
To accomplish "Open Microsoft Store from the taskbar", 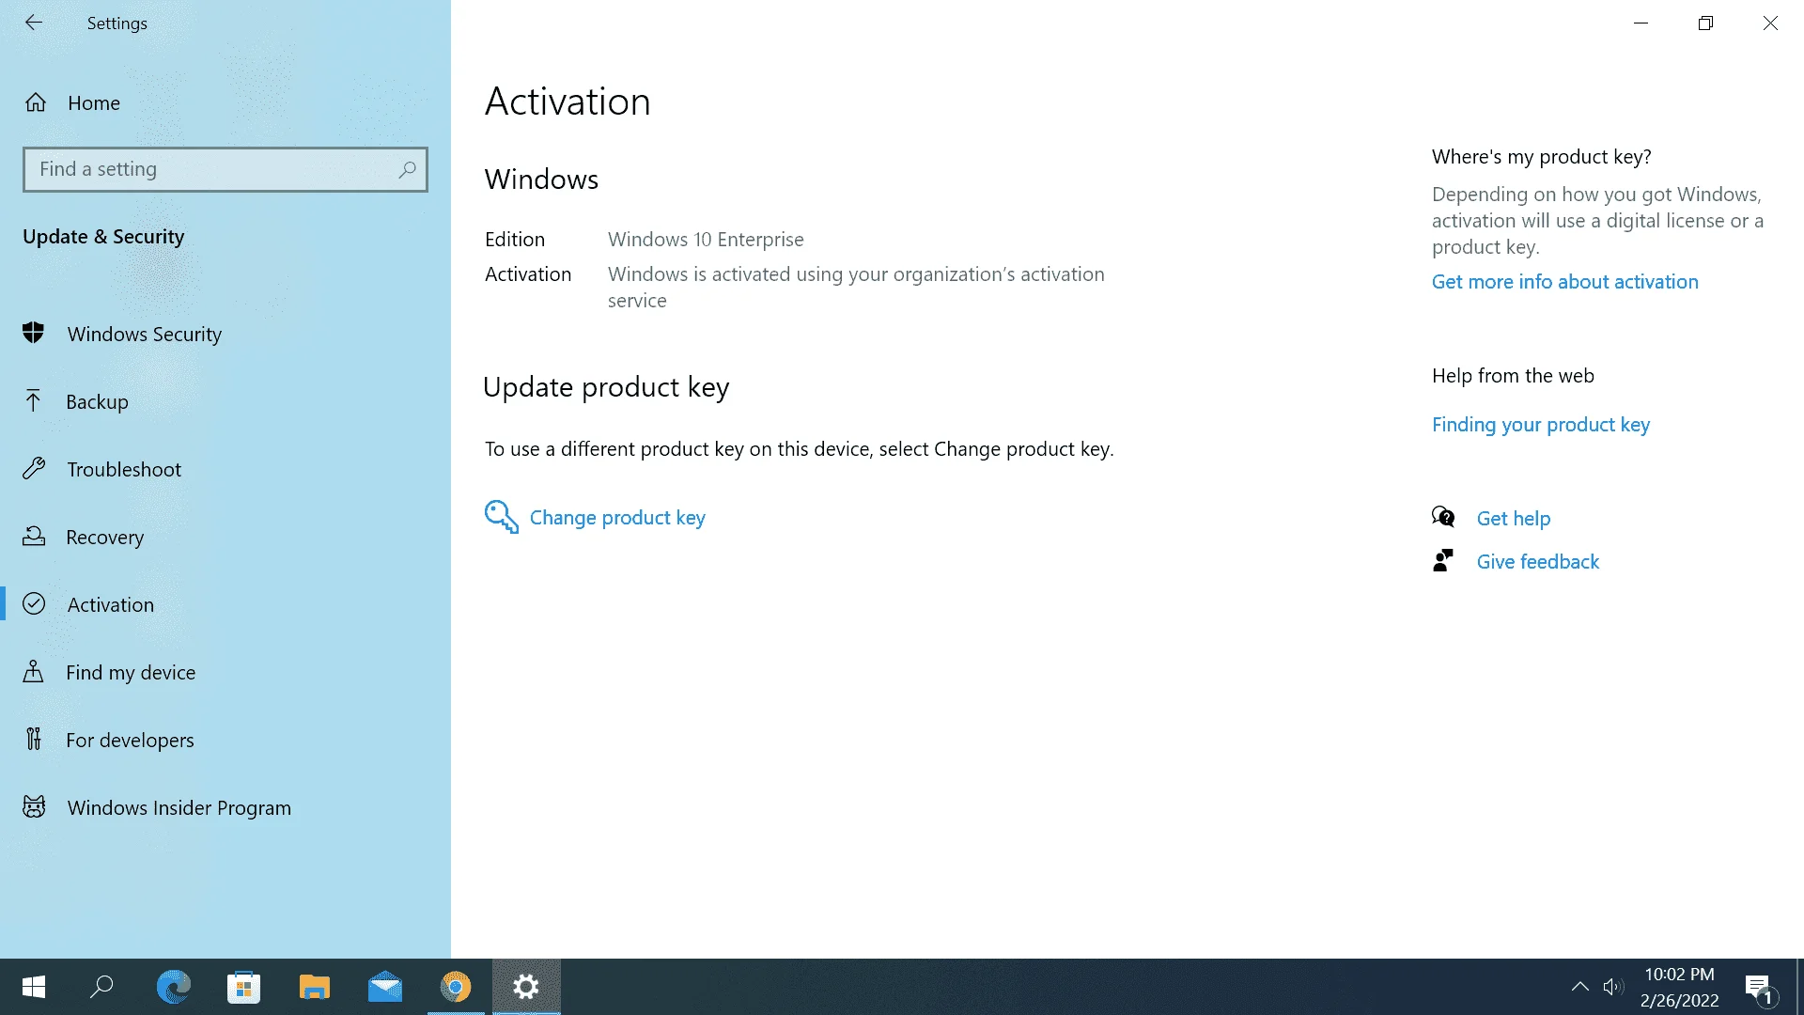I will point(243,987).
